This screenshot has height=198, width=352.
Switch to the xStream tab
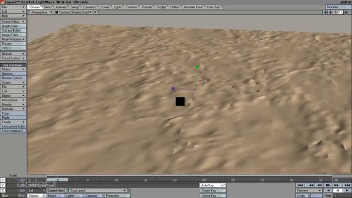(35, 7)
